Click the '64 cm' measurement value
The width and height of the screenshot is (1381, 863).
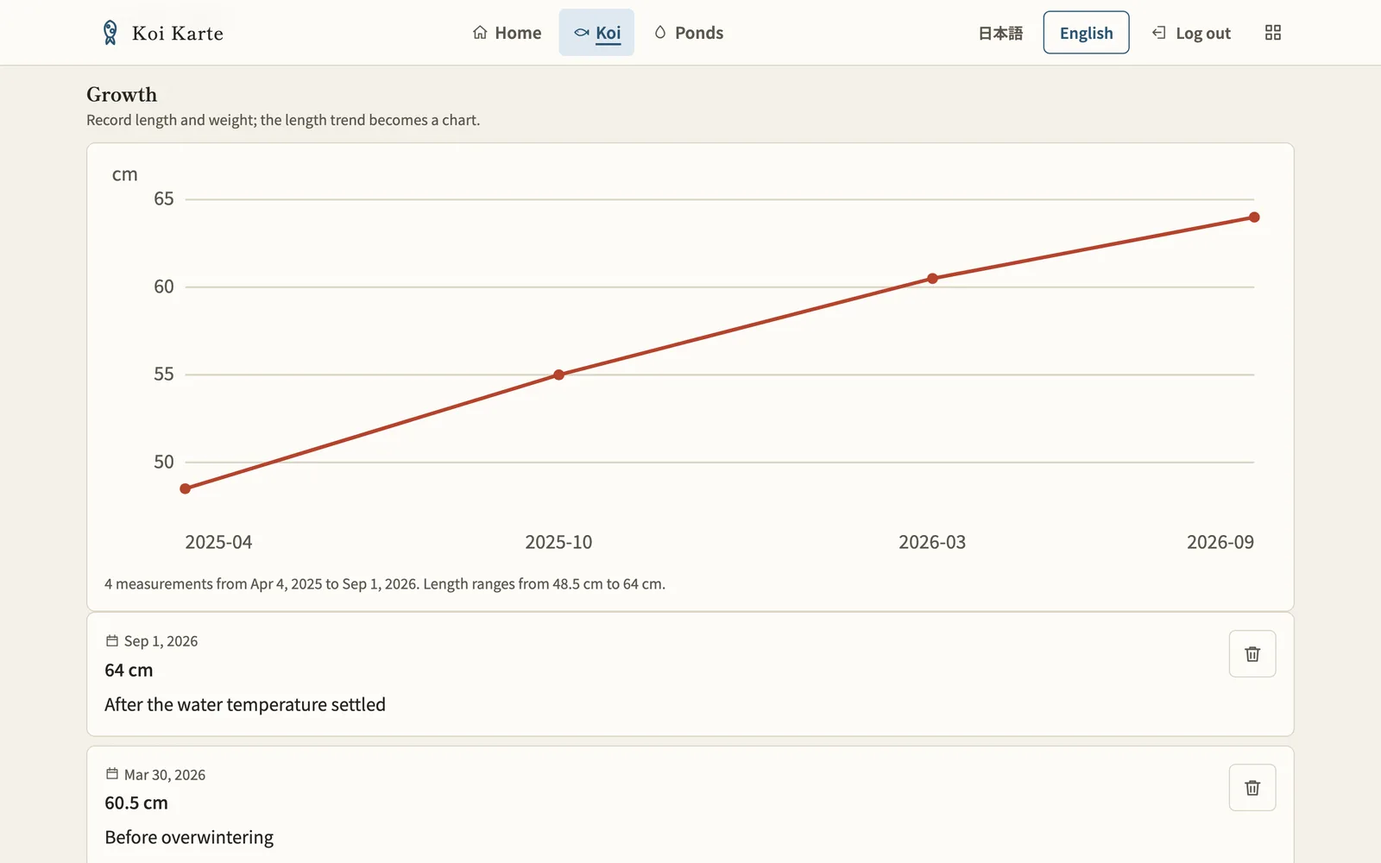tap(129, 670)
